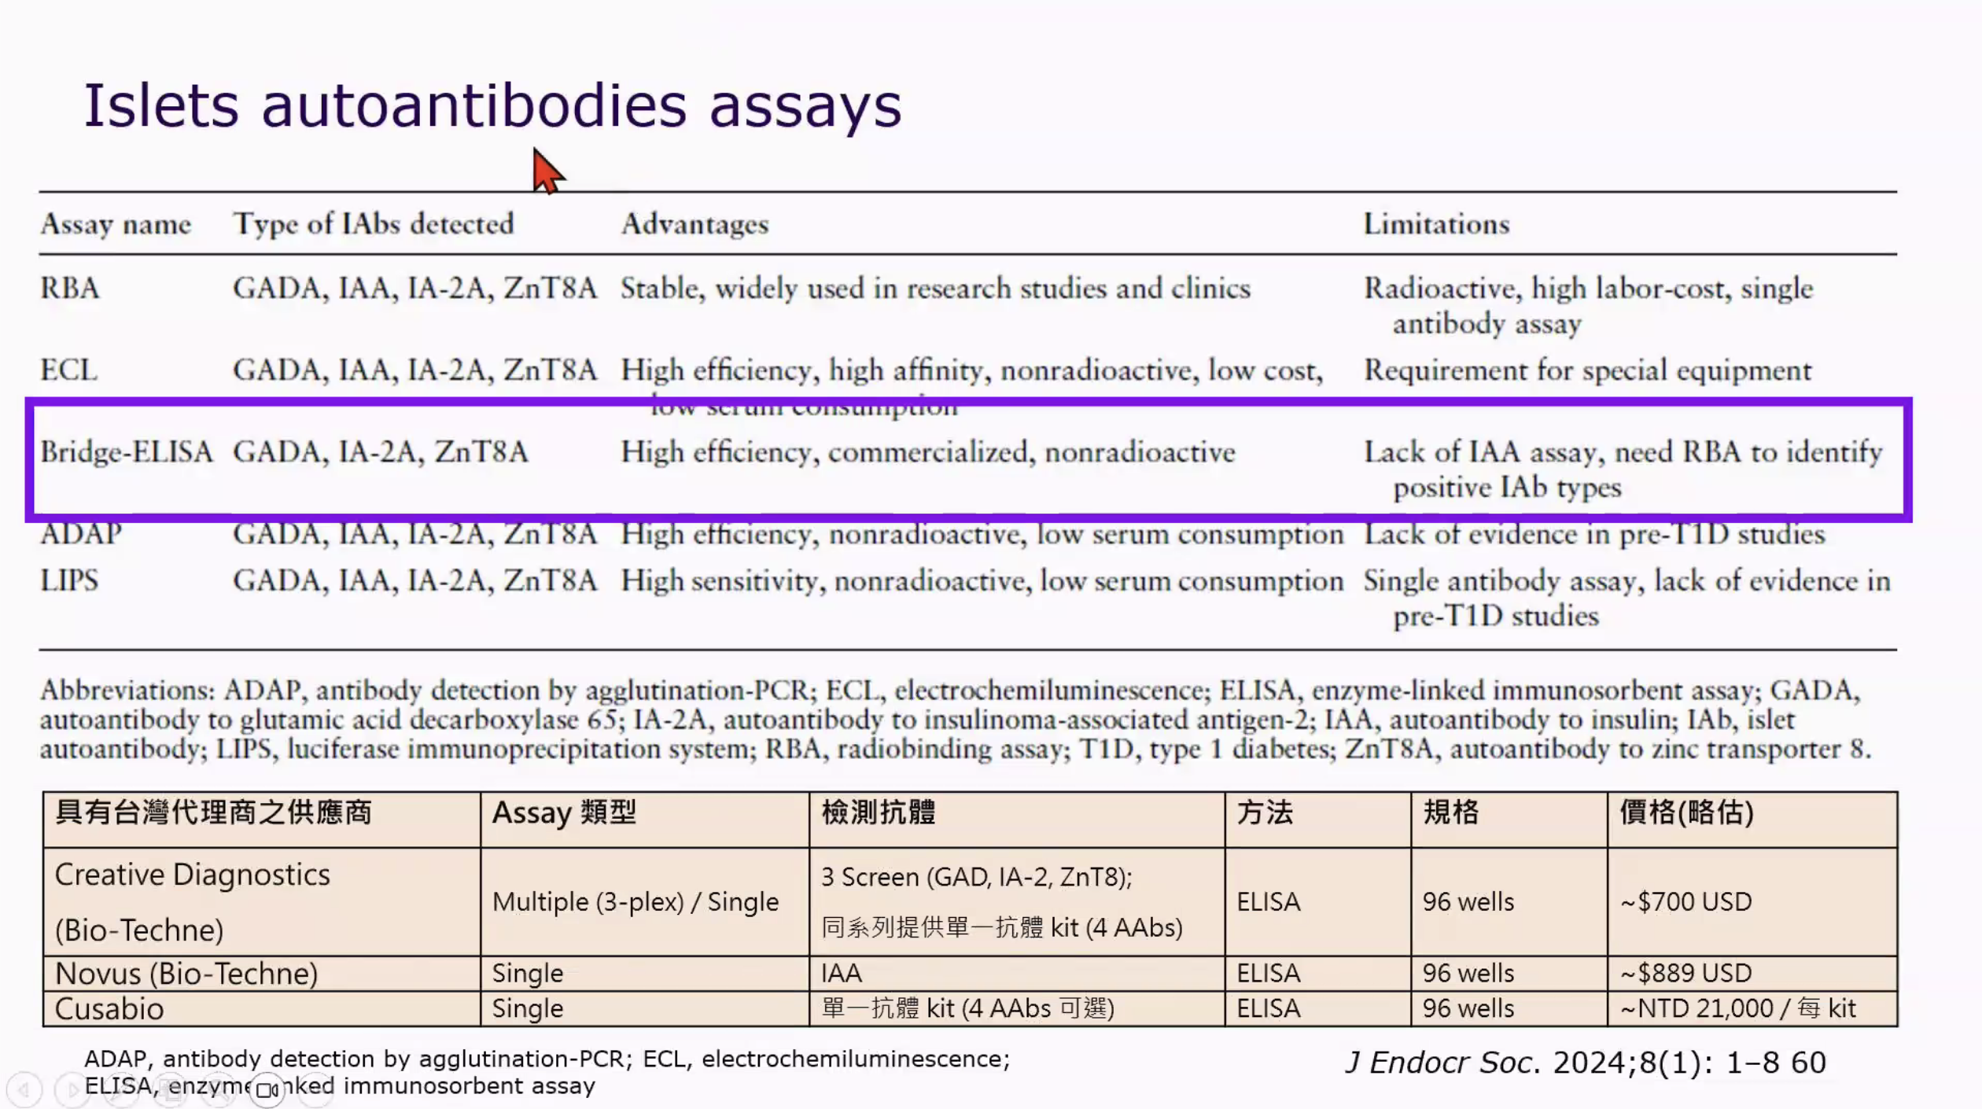Click the 'Assay name' column header

116,225
